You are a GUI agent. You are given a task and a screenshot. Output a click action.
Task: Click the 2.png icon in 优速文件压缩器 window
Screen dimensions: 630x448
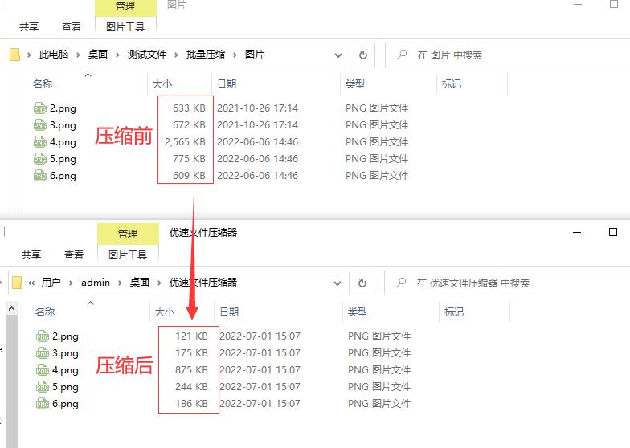[43, 336]
